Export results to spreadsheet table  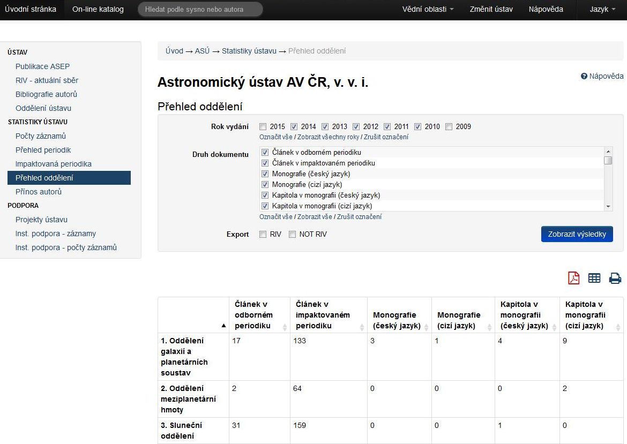point(594,278)
